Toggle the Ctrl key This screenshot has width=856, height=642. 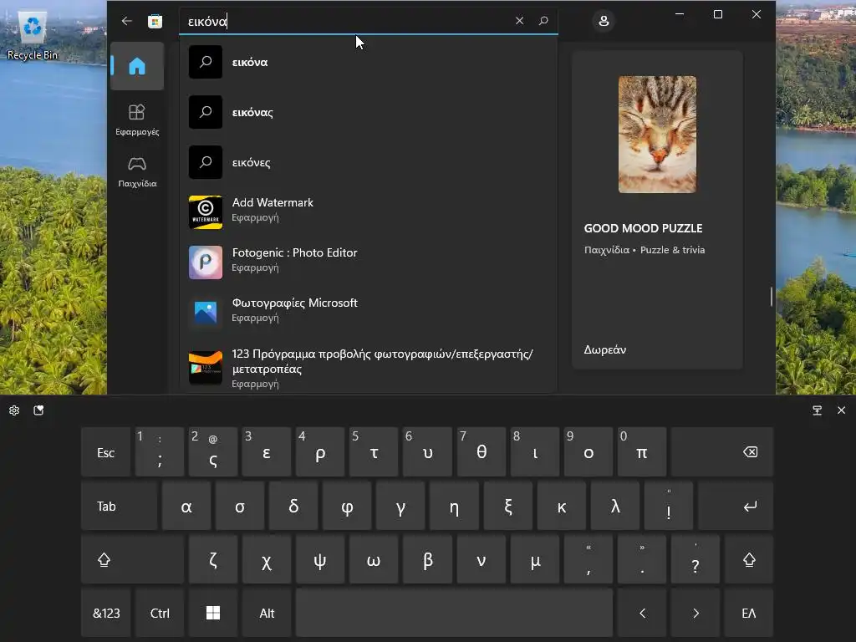point(160,613)
